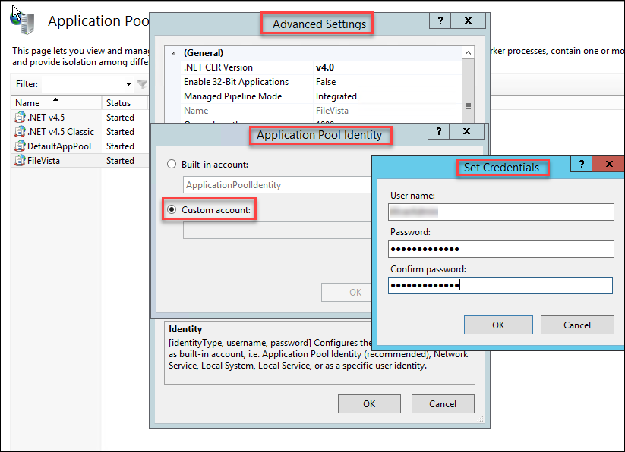Select the .NET v4.5 Classic pool row
Image resolution: width=625 pixels, height=452 pixels.
tap(80, 132)
